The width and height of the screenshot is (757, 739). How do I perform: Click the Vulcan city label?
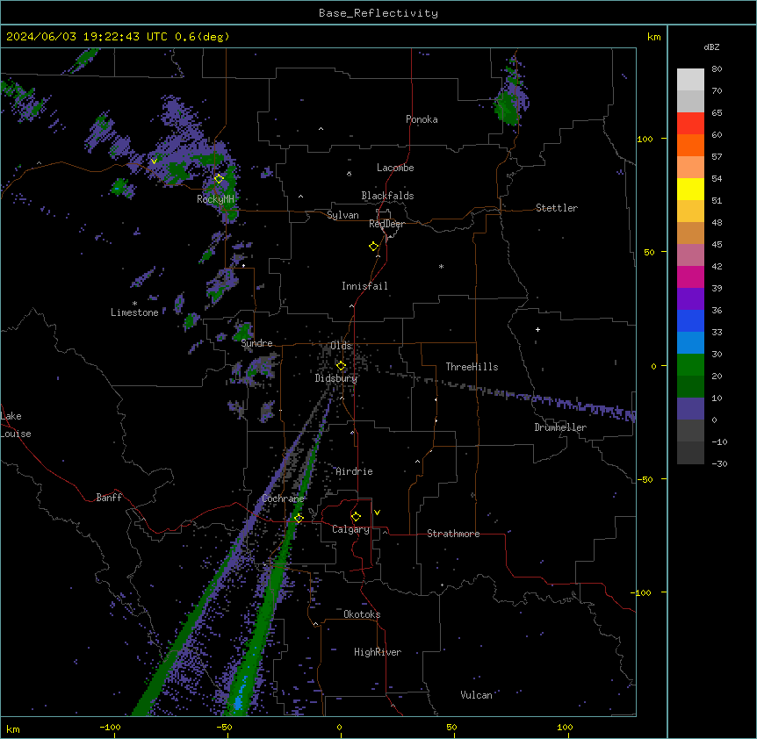(x=476, y=695)
